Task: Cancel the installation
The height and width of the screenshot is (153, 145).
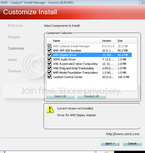Action: [x=132, y=143]
